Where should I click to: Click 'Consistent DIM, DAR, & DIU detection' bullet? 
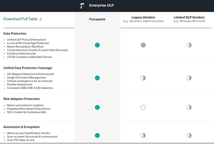tap(30, 88)
